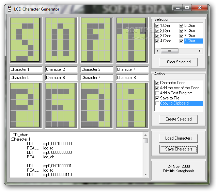This screenshot has width=217, height=192.
Task: Toggle the 3.Char selection checkbox
Action: coord(157,36)
